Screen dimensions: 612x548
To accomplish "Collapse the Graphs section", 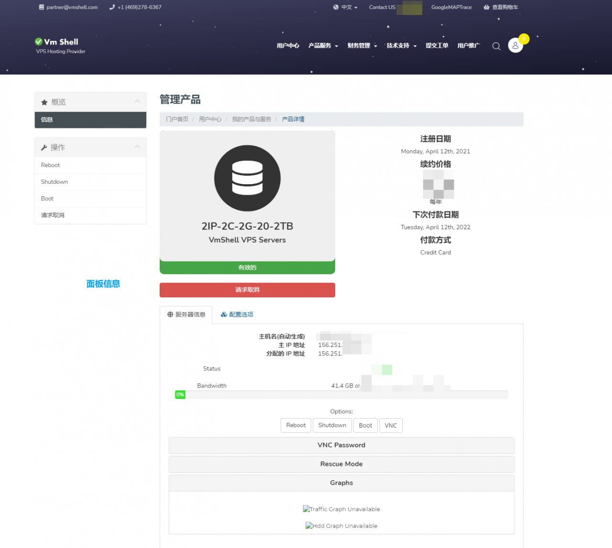I will (341, 483).
